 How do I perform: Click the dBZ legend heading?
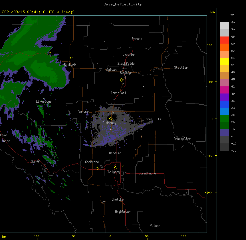click(x=231, y=15)
